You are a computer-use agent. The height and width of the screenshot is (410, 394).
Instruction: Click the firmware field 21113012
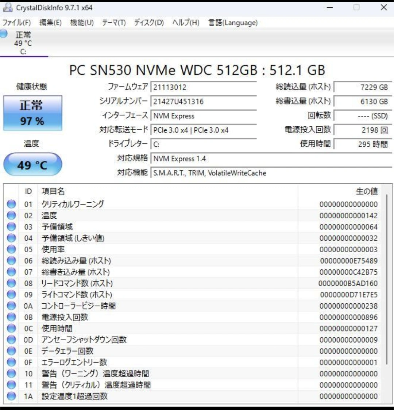[204, 87]
